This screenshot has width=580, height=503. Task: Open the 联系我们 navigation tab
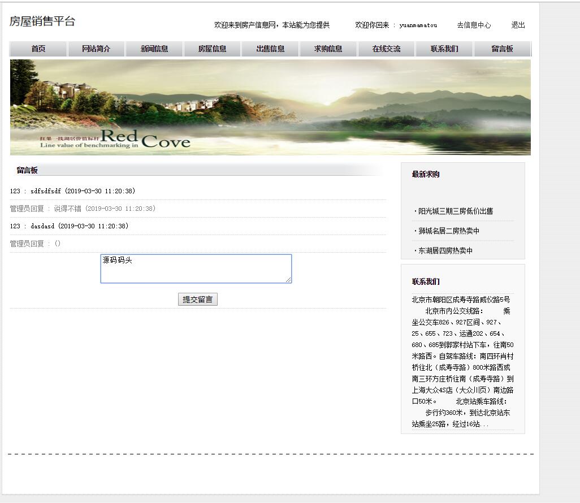[445, 49]
